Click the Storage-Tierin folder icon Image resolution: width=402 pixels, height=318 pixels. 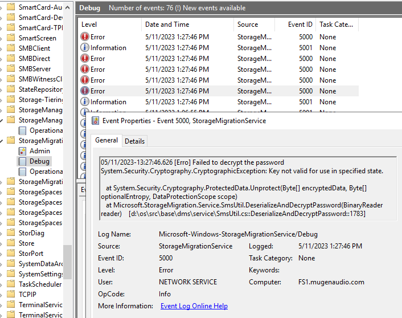pos(11,99)
